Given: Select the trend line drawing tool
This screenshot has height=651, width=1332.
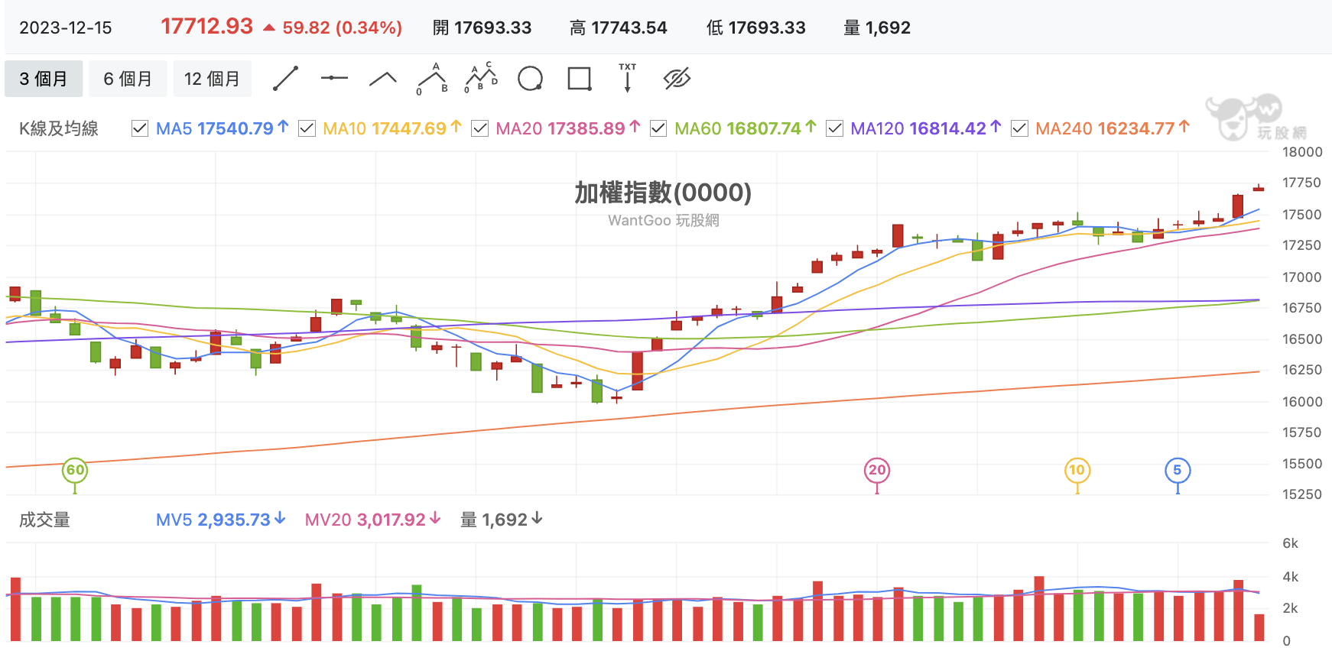Looking at the screenshot, I should point(285,79).
